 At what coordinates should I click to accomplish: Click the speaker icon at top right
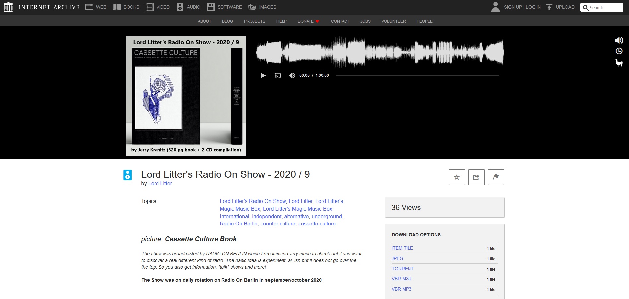coord(619,40)
